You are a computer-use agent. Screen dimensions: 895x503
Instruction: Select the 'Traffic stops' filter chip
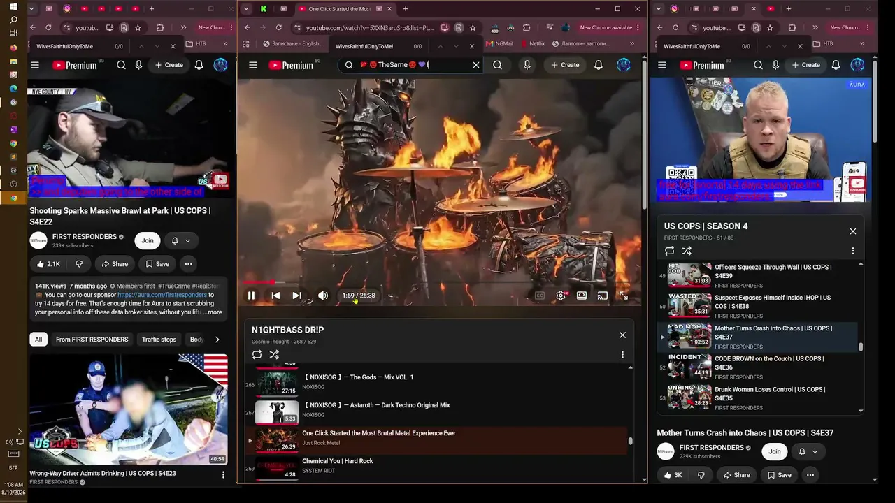point(159,340)
